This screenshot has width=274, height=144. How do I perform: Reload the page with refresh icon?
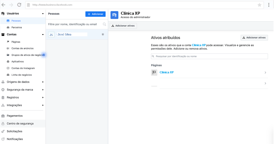point(19,5)
